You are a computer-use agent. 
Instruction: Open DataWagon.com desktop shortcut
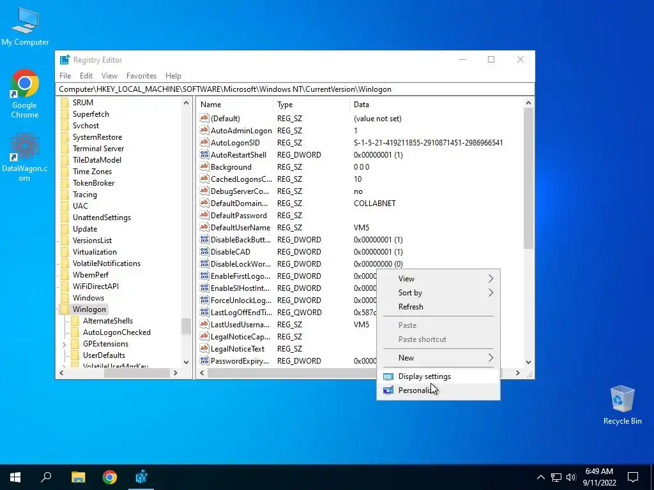coord(25,157)
